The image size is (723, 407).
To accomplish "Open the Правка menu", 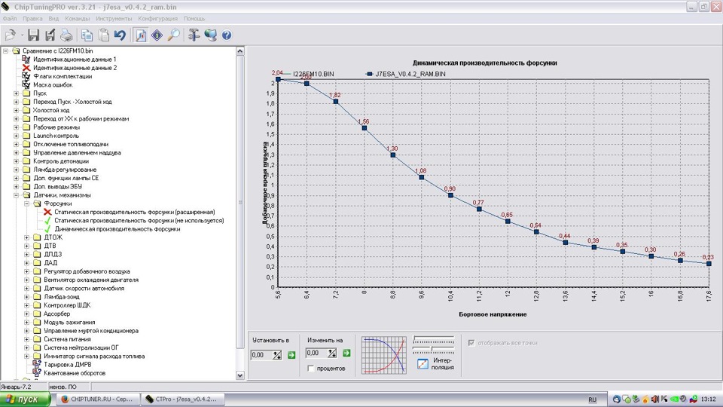I will (32, 19).
